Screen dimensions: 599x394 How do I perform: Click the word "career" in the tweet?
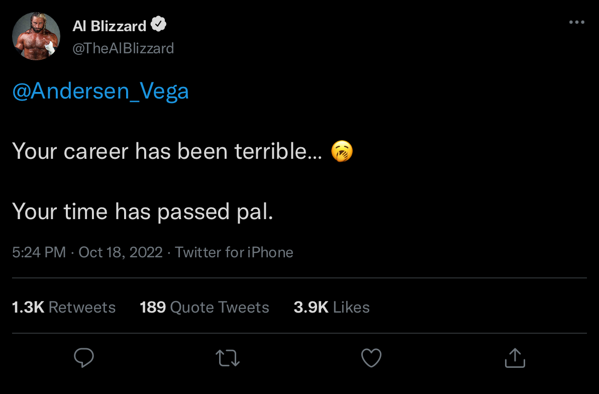[x=96, y=151]
